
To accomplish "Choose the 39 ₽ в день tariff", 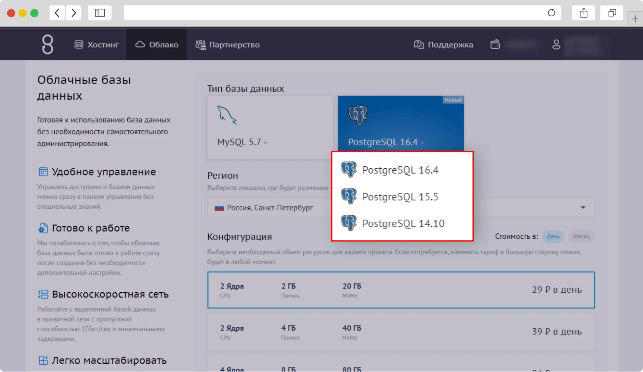I will tap(401, 332).
